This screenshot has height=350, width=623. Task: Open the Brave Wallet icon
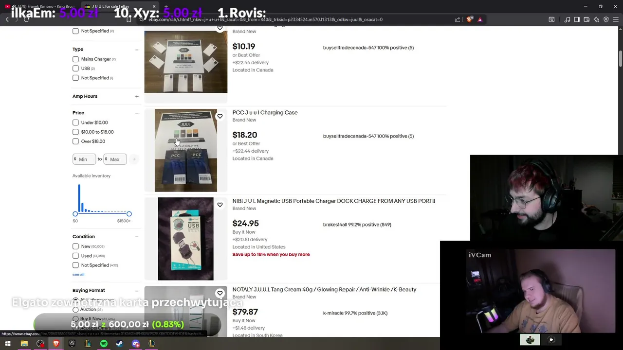pyautogui.click(x=586, y=19)
